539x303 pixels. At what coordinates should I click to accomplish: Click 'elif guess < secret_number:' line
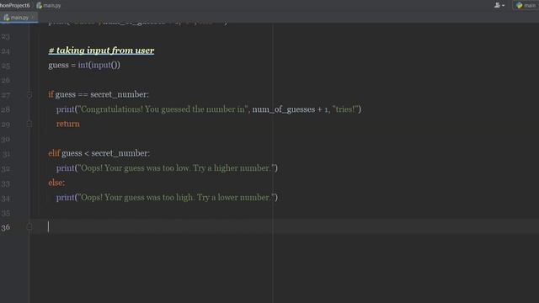[99, 153]
